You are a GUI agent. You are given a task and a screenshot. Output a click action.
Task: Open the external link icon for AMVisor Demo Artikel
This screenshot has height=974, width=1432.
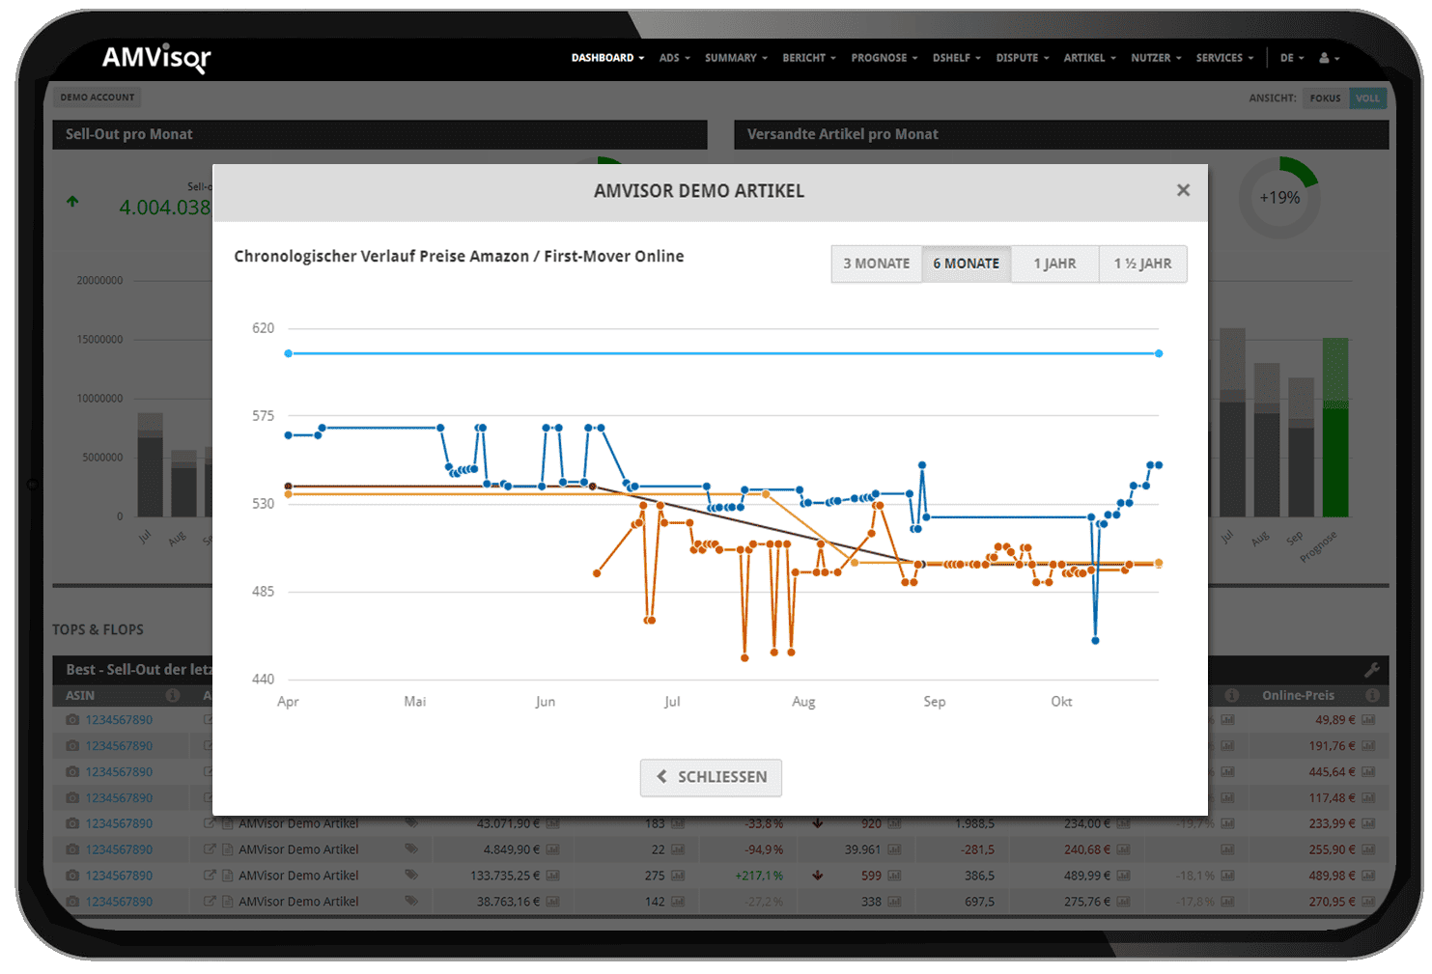click(209, 822)
